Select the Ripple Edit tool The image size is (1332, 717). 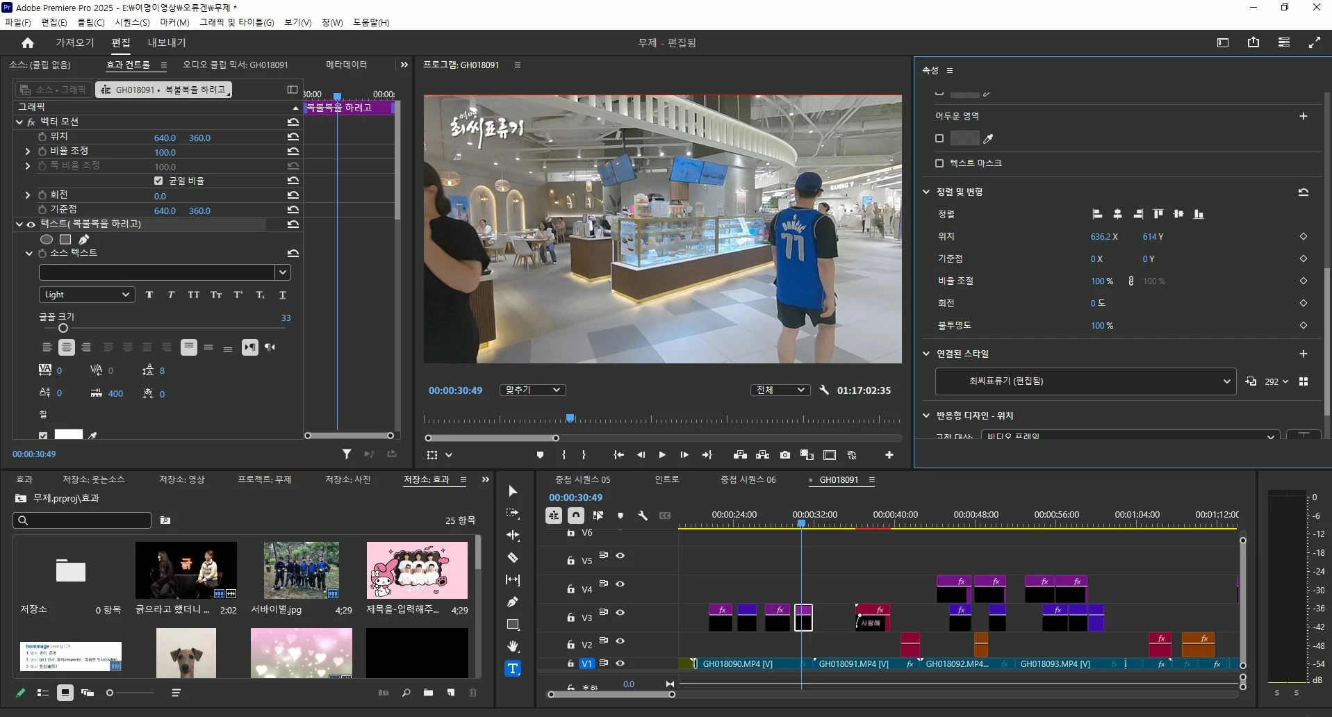click(513, 536)
